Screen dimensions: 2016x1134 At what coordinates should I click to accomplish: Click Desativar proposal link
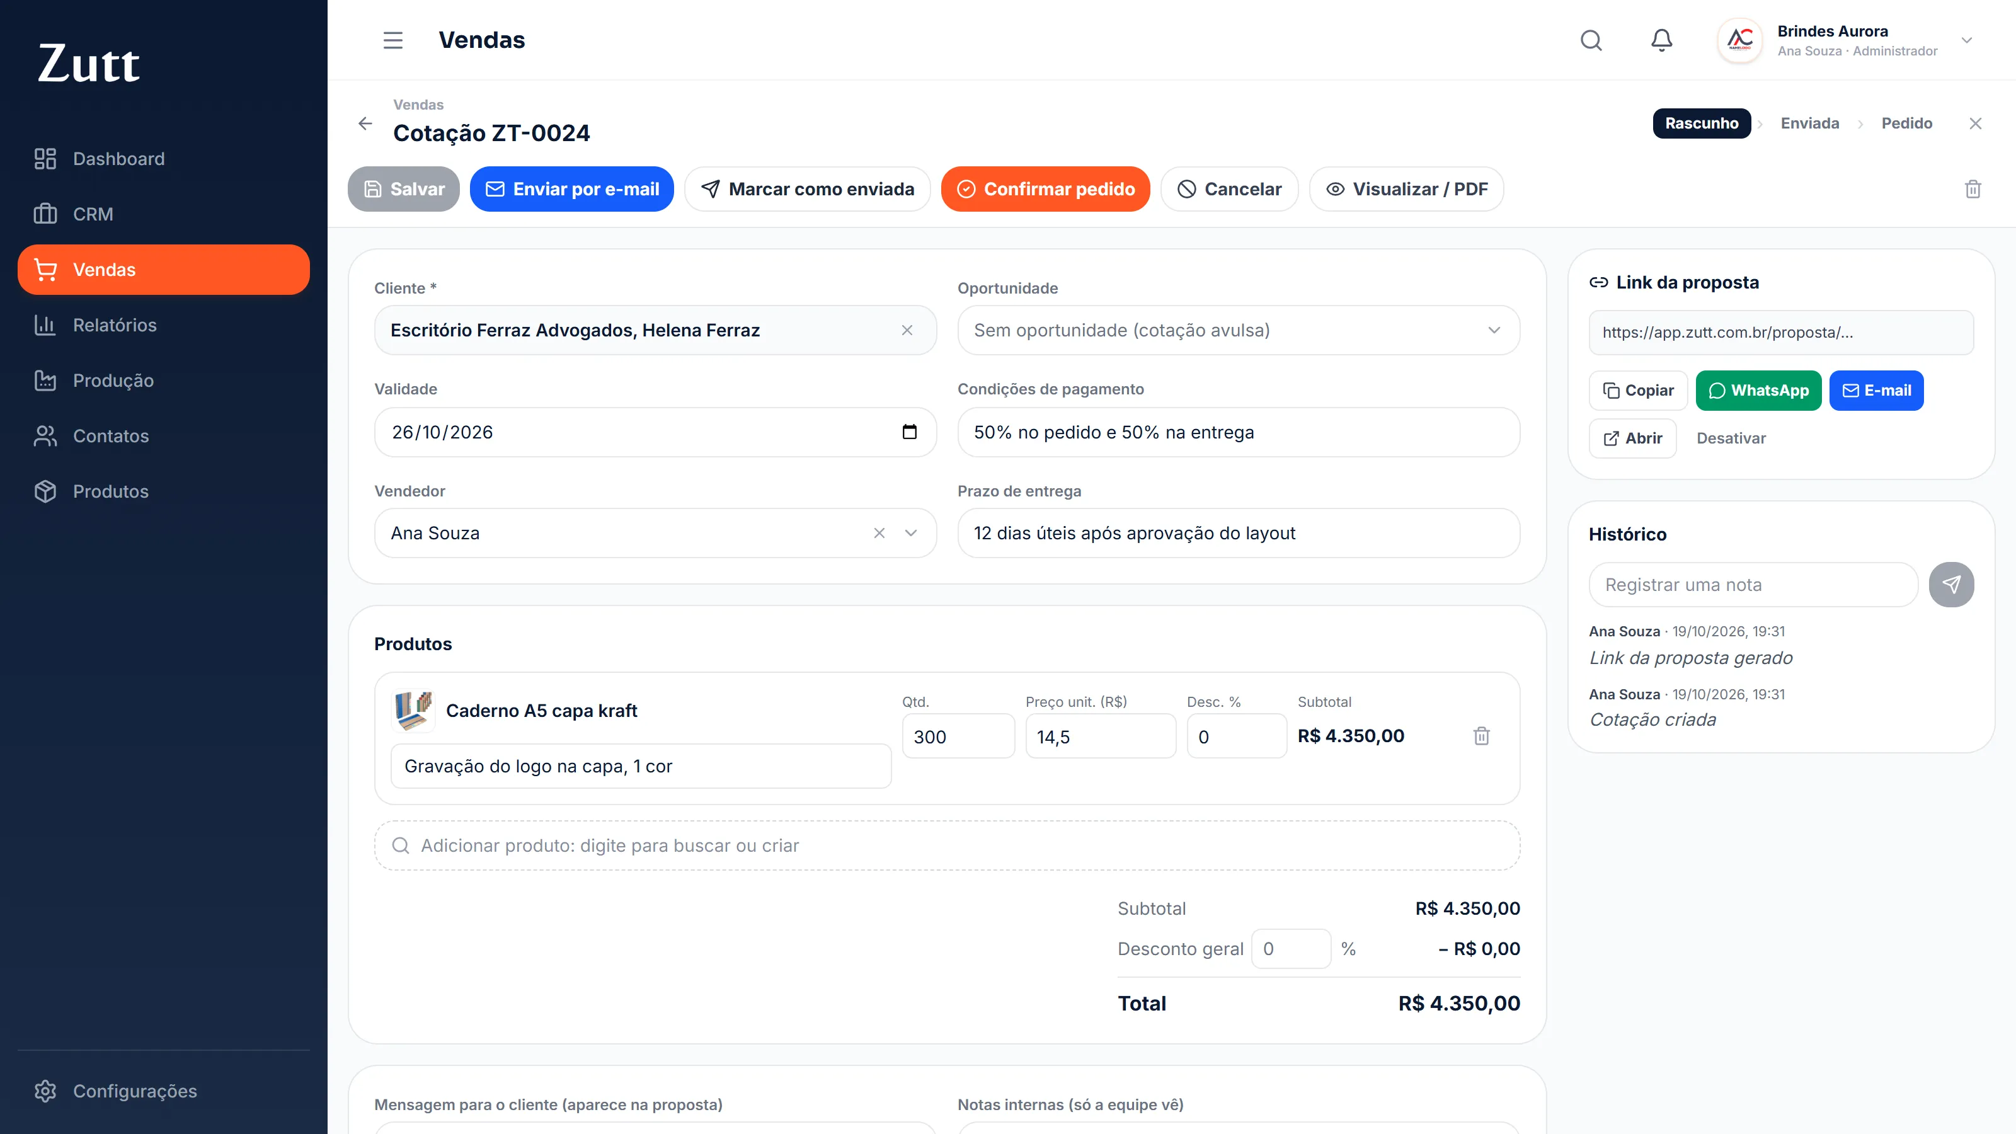coord(1731,438)
